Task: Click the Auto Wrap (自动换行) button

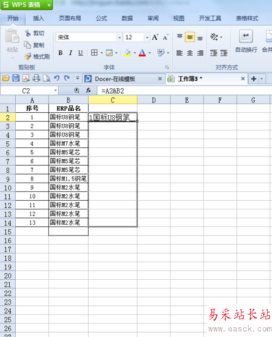Action: click(x=246, y=41)
